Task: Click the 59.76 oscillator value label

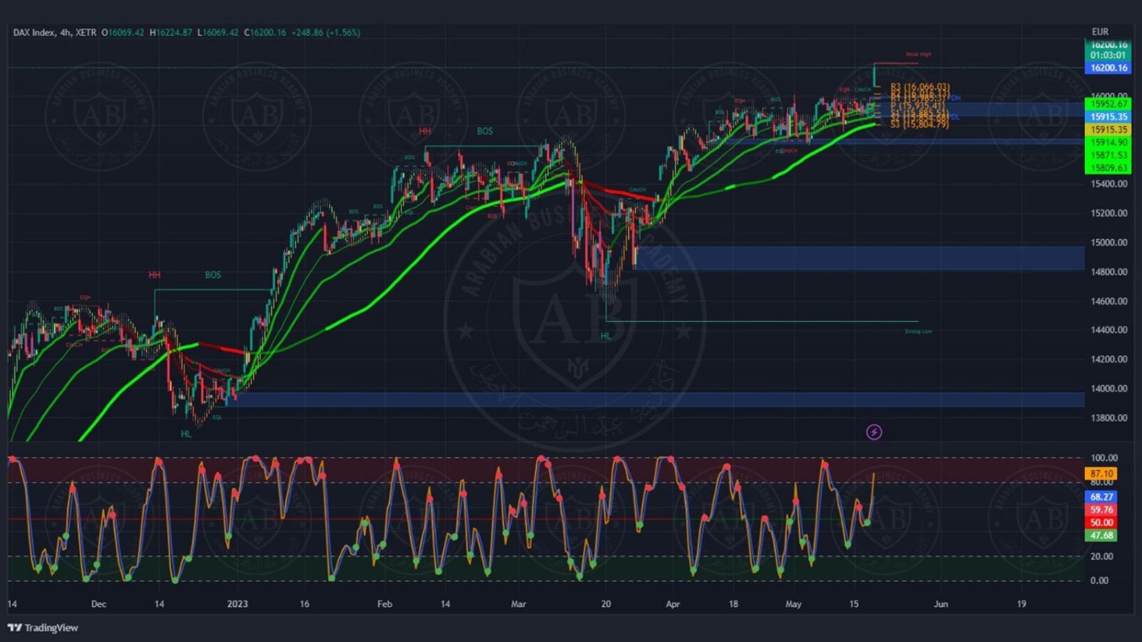Action: (1101, 510)
